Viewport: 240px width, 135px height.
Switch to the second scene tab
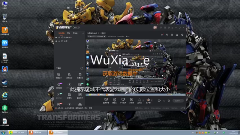69,33
